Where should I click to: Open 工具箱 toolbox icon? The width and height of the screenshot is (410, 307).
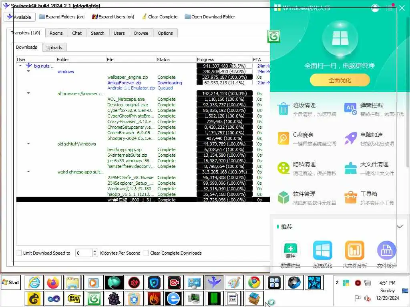(x=350, y=197)
